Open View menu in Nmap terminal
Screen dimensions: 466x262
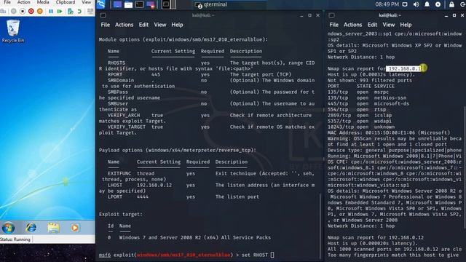coord(388,25)
